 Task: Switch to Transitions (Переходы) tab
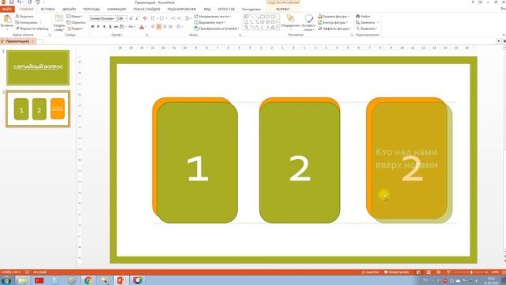pos(92,9)
